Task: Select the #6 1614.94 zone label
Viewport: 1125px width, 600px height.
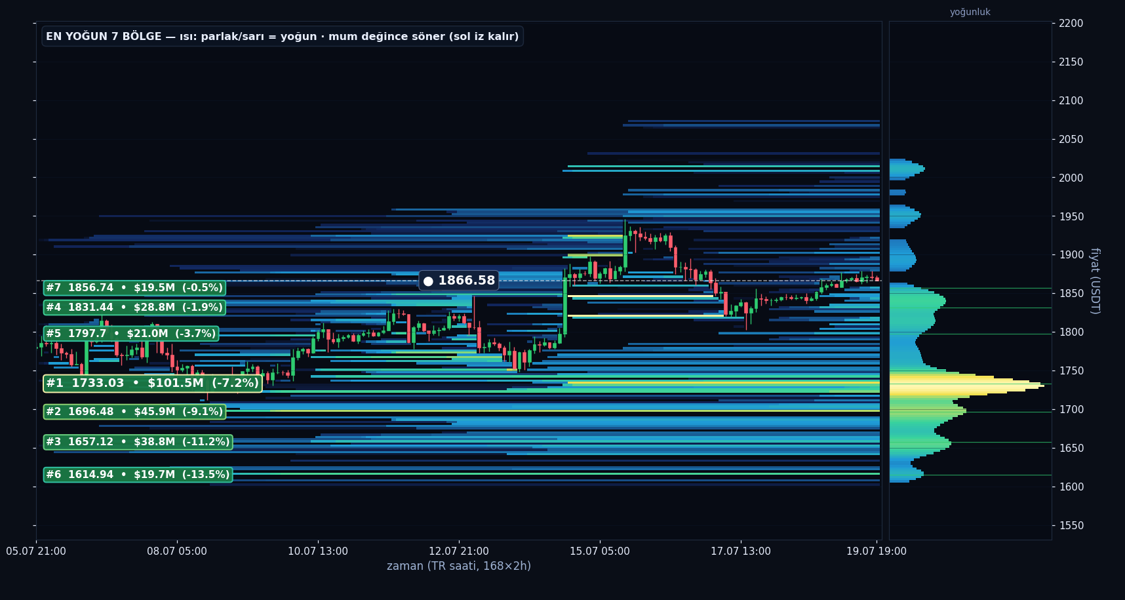Action: click(138, 475)
